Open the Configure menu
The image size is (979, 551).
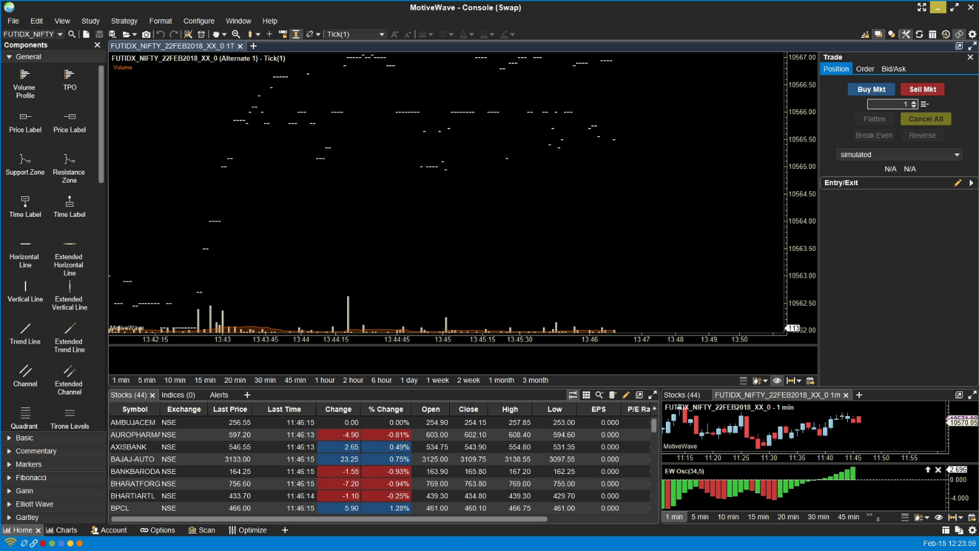(x=199, y=21)
